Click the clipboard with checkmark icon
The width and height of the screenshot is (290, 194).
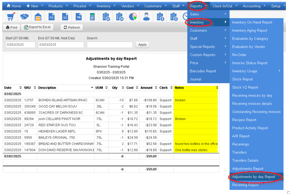pyautogui.click(x=106, y=17)
